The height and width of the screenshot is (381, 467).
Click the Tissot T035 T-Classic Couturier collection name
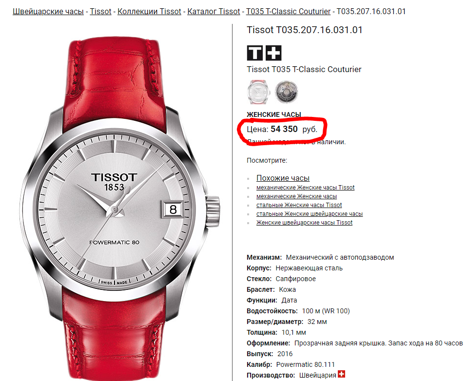[304, 69]
